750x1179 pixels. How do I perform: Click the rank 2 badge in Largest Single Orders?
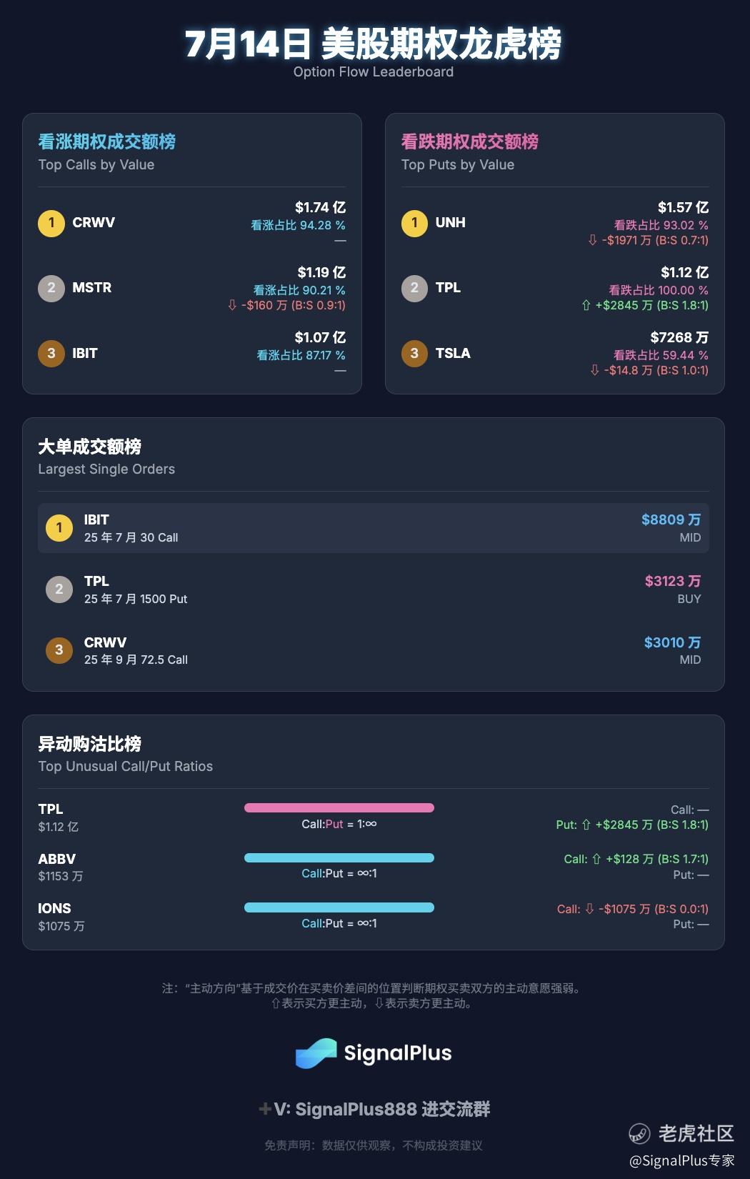(x=59, y=589)
